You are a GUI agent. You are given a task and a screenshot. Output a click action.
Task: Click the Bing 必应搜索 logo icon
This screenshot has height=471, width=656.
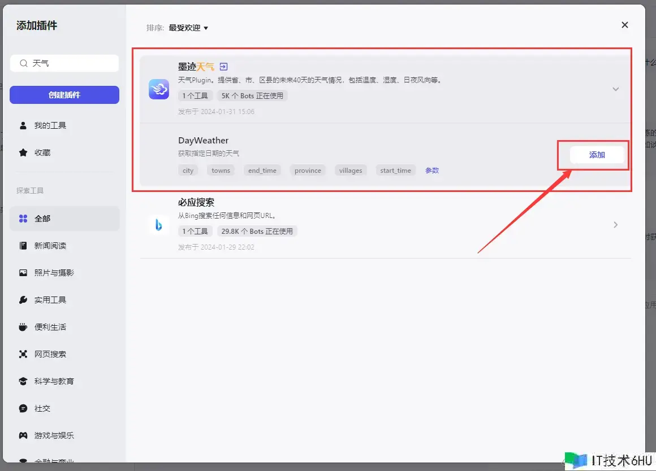click(x=159, y=225)
